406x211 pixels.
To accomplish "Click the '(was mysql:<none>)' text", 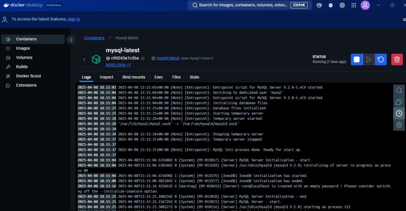I will pos(197,58).
